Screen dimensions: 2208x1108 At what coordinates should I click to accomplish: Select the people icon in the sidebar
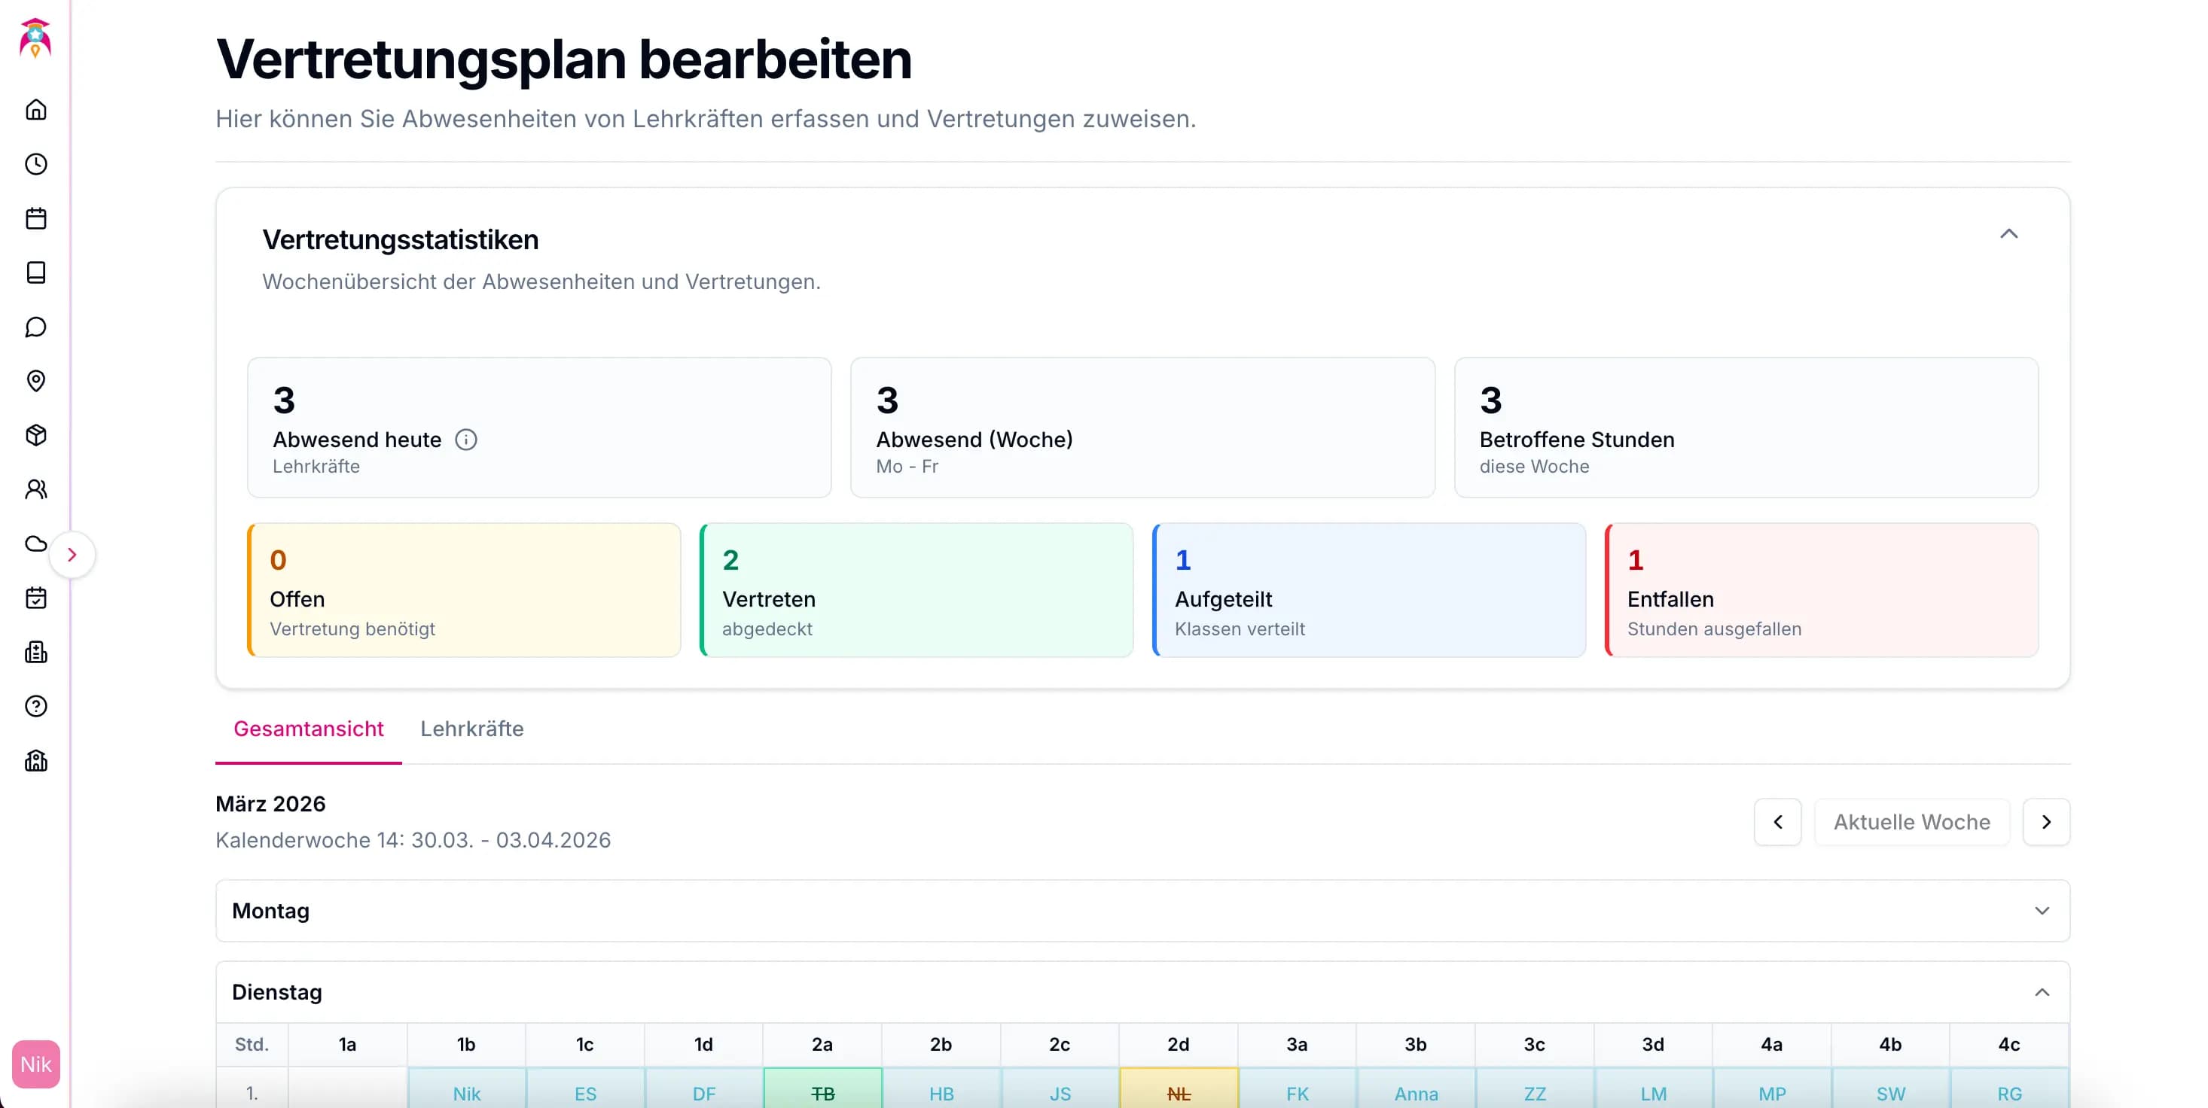click(36, 489)
